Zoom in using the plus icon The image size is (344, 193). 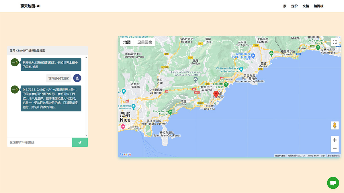click(x=335, y=140)
